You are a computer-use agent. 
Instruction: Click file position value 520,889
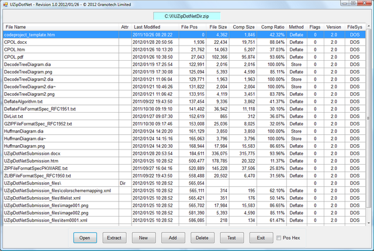coord(196,168)
